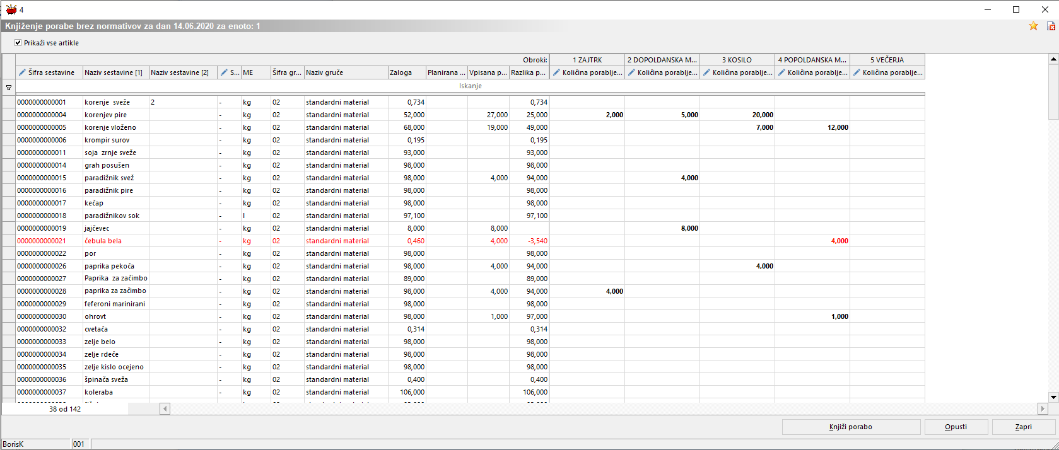Click pencil icon in Šifra sestavine header

click(23, 72)
